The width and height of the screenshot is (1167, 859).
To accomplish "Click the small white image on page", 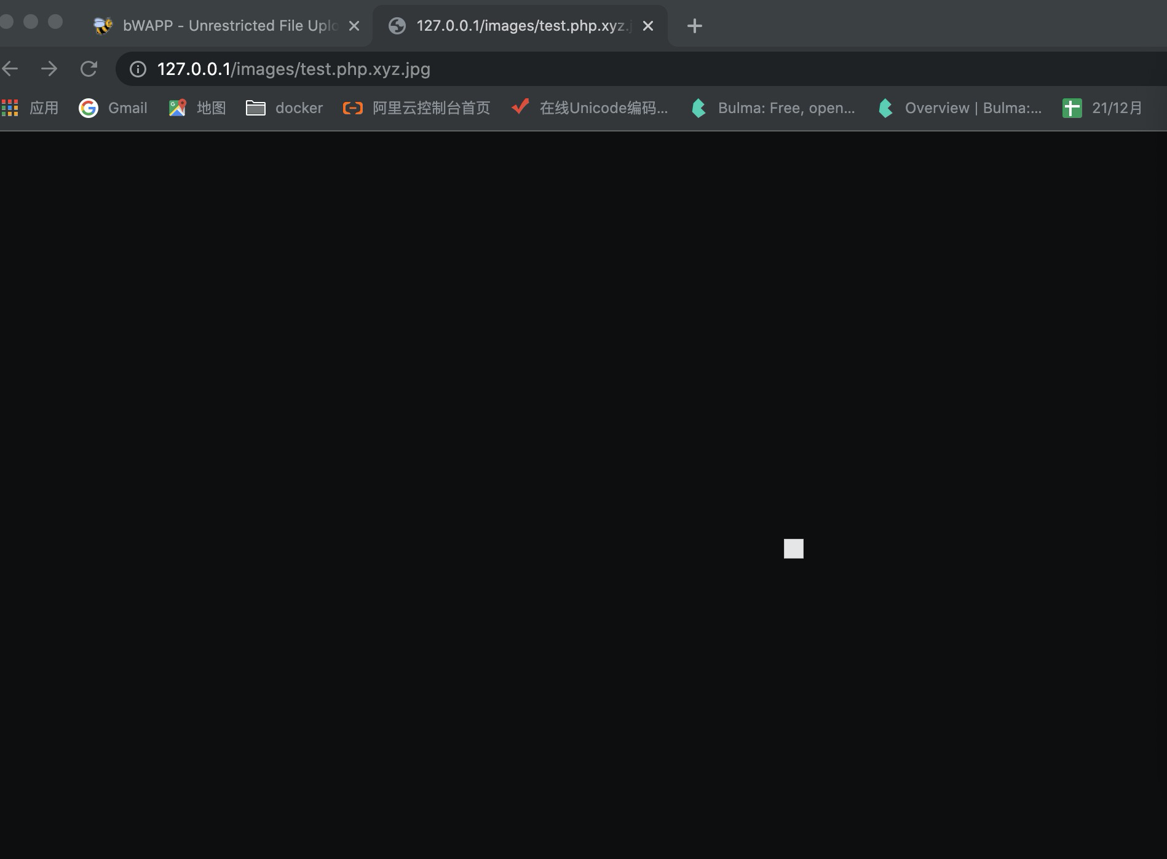I will pyautogui.click(x=793, y=549).
